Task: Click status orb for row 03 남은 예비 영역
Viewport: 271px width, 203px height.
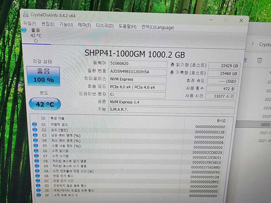Action: click(35, 135)
